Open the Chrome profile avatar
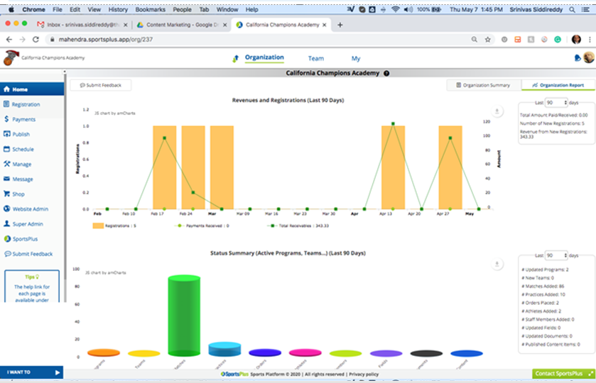Image resolution: width=596 pixels, height=383 pixels. [576, 39]
